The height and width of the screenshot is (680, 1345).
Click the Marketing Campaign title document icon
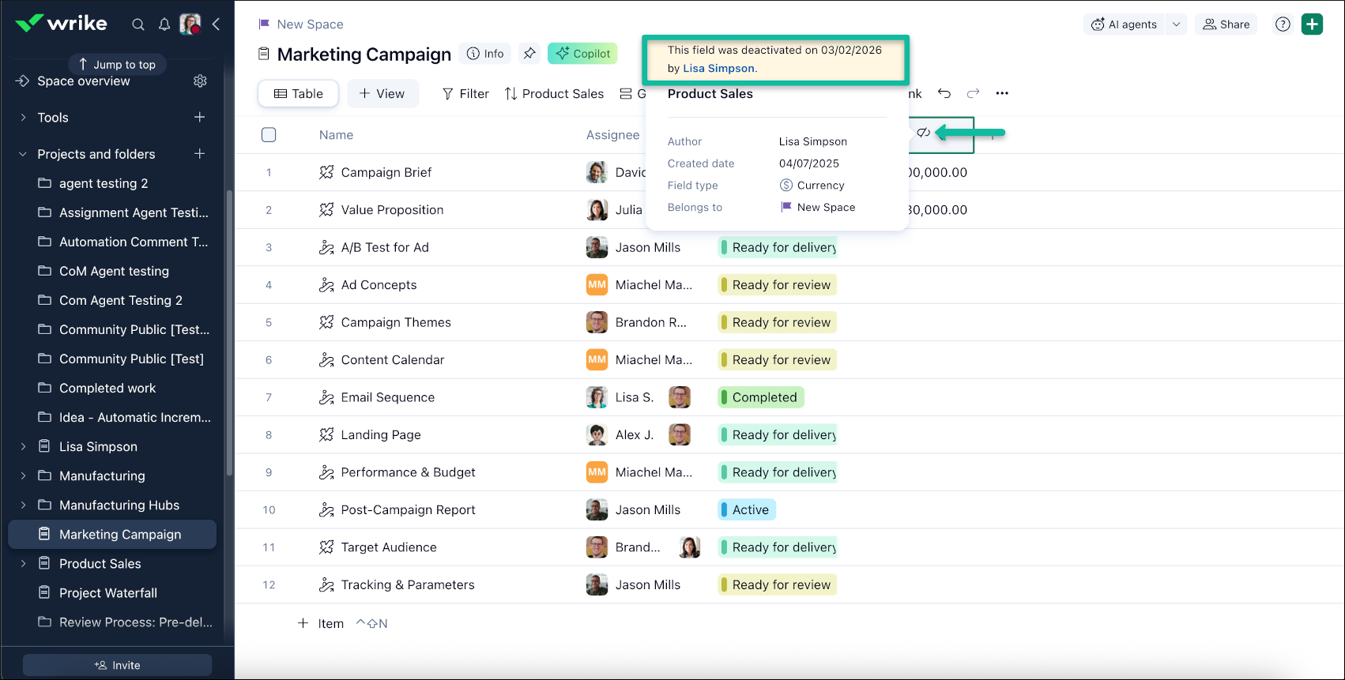[x=264, y=54]
